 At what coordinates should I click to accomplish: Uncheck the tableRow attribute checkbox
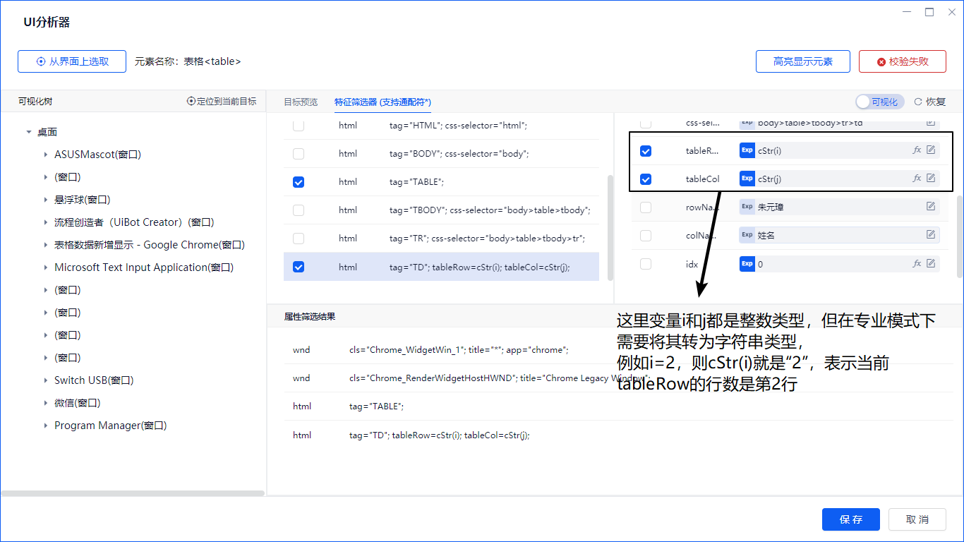tap(646, 151)
